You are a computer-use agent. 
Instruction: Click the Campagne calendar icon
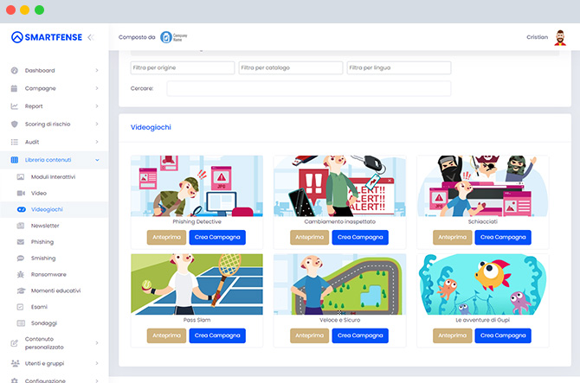[x=14, y=88]
